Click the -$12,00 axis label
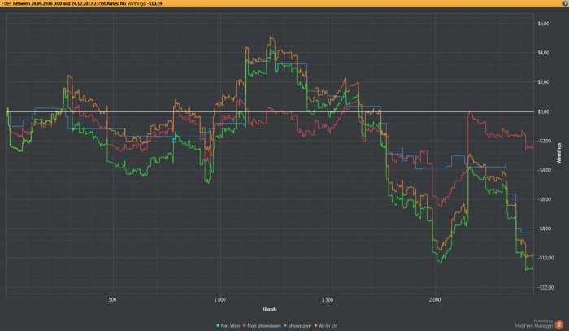 (545, 287)
